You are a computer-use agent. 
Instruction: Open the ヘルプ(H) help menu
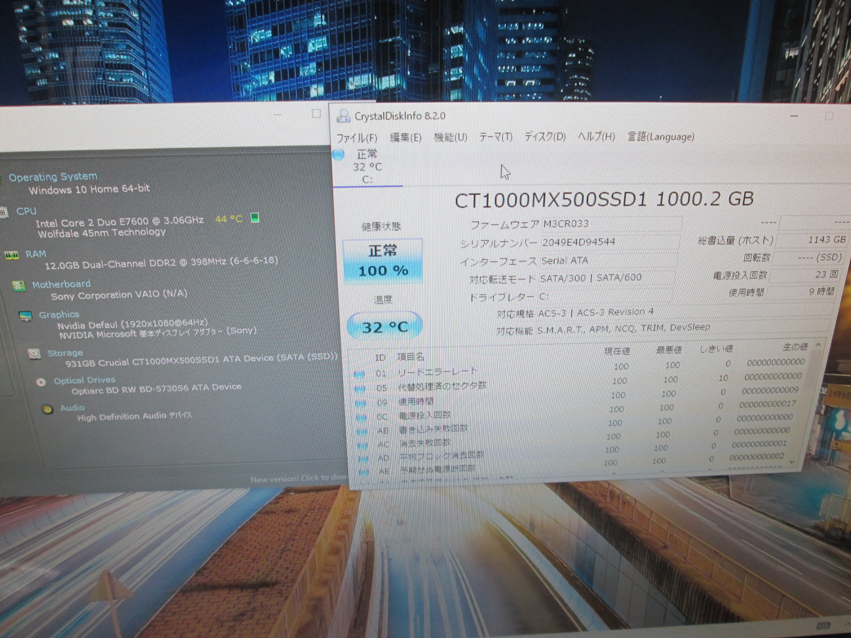[x=596, y=137]
